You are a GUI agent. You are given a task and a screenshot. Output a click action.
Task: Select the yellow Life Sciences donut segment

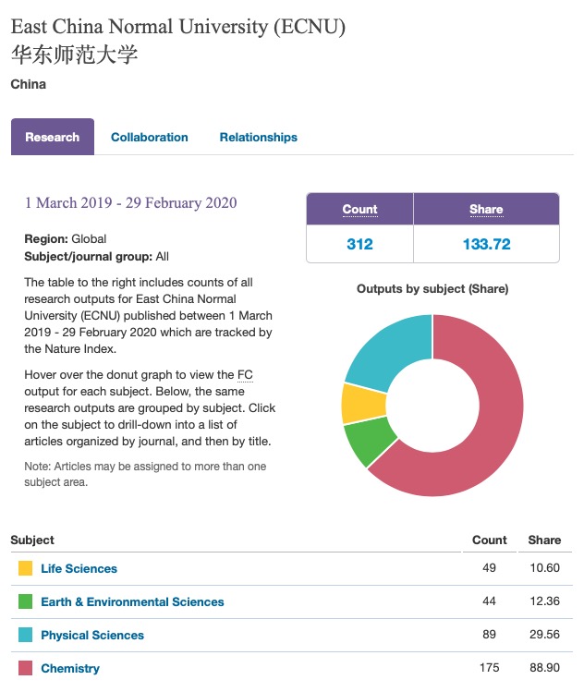click(x=353, y=403)
